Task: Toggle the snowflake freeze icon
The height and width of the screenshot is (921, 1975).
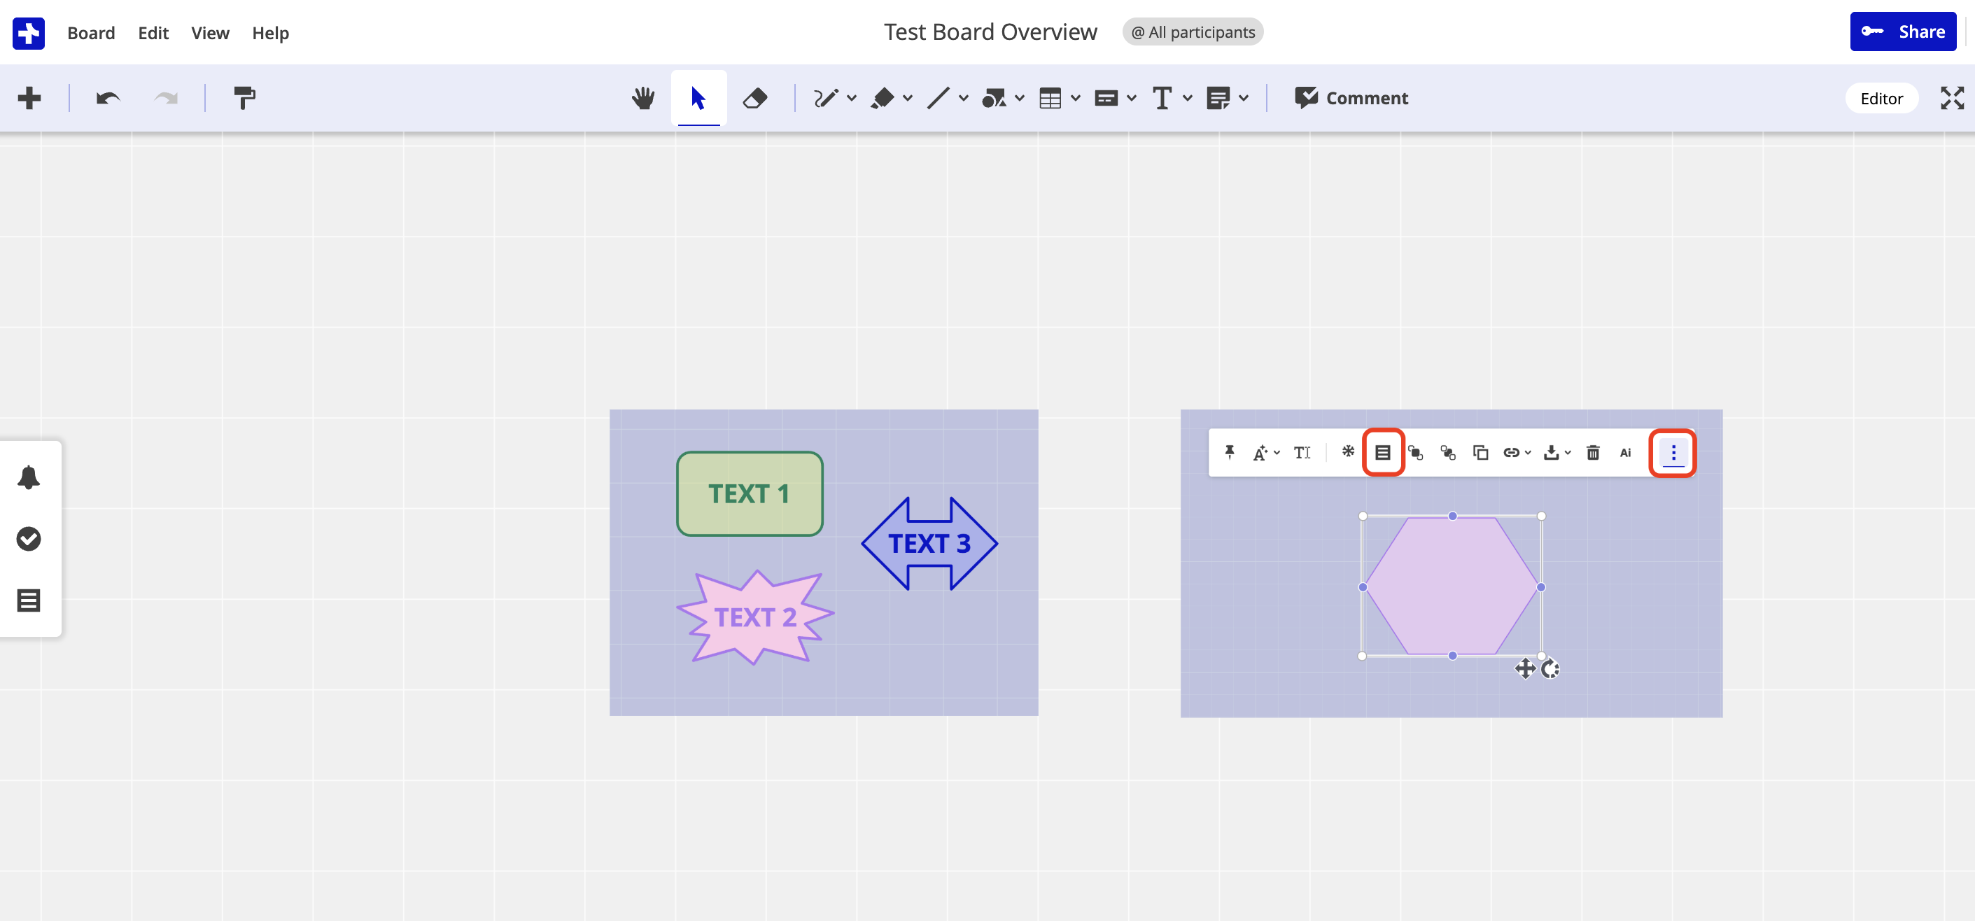Action: (x=1347, y=451)
